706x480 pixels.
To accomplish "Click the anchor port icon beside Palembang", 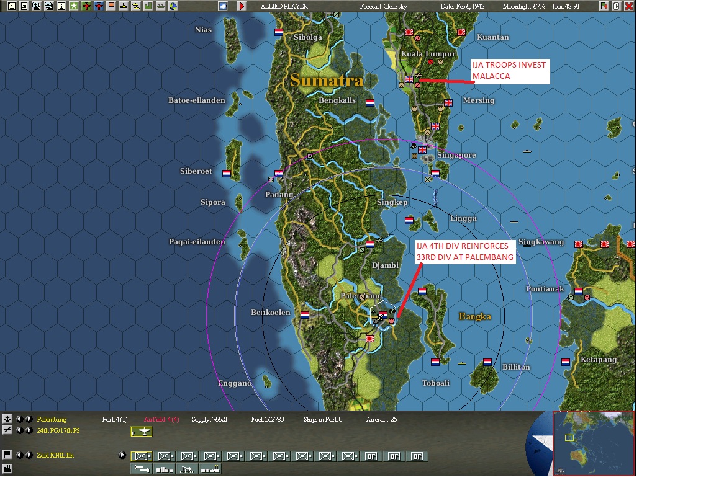I will 7,419.
